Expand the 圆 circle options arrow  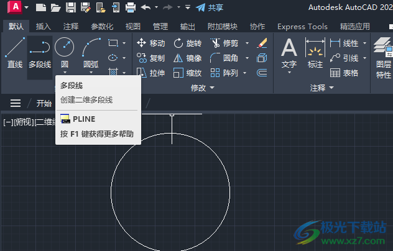coord(65,73)
